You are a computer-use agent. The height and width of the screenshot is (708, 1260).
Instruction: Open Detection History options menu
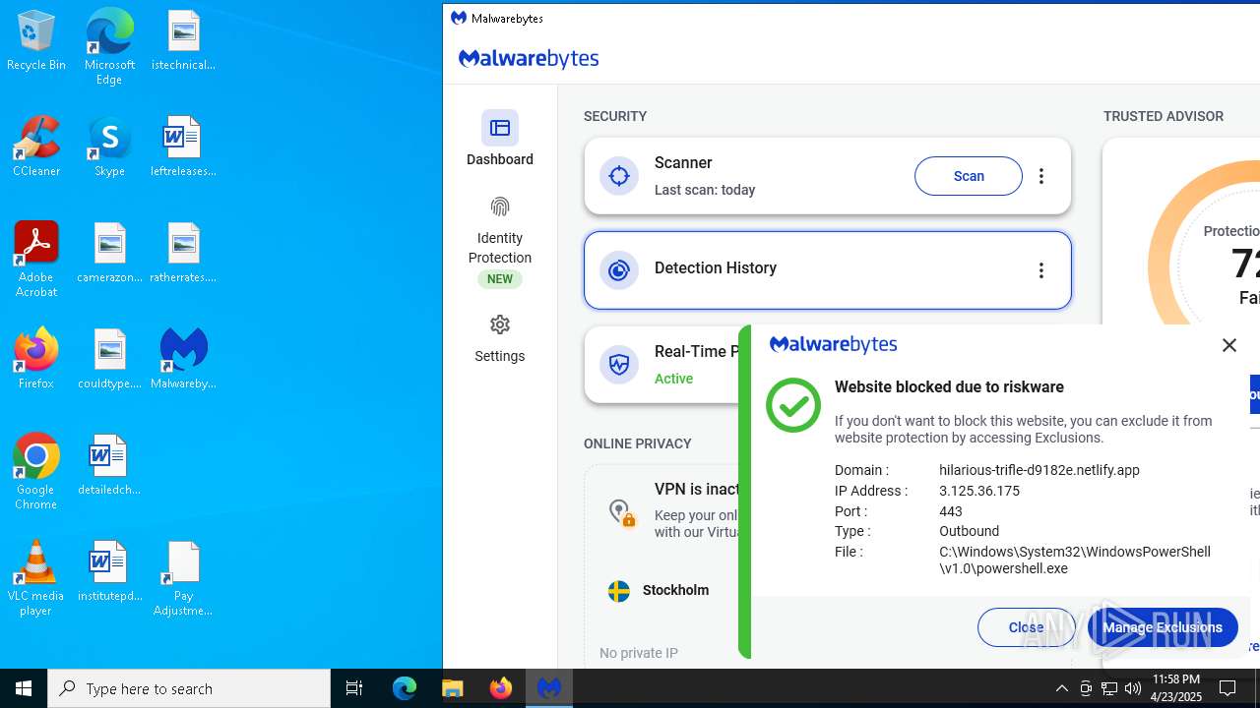(x=1041, y=270)
